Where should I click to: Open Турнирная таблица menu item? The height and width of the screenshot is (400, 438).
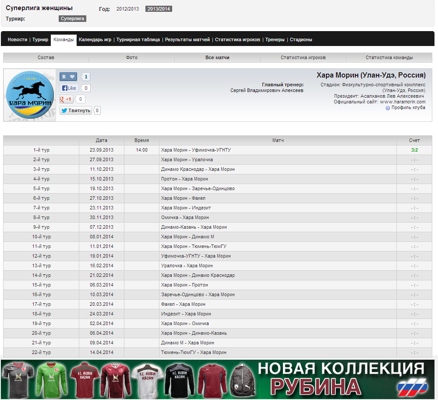click(138, 40)
